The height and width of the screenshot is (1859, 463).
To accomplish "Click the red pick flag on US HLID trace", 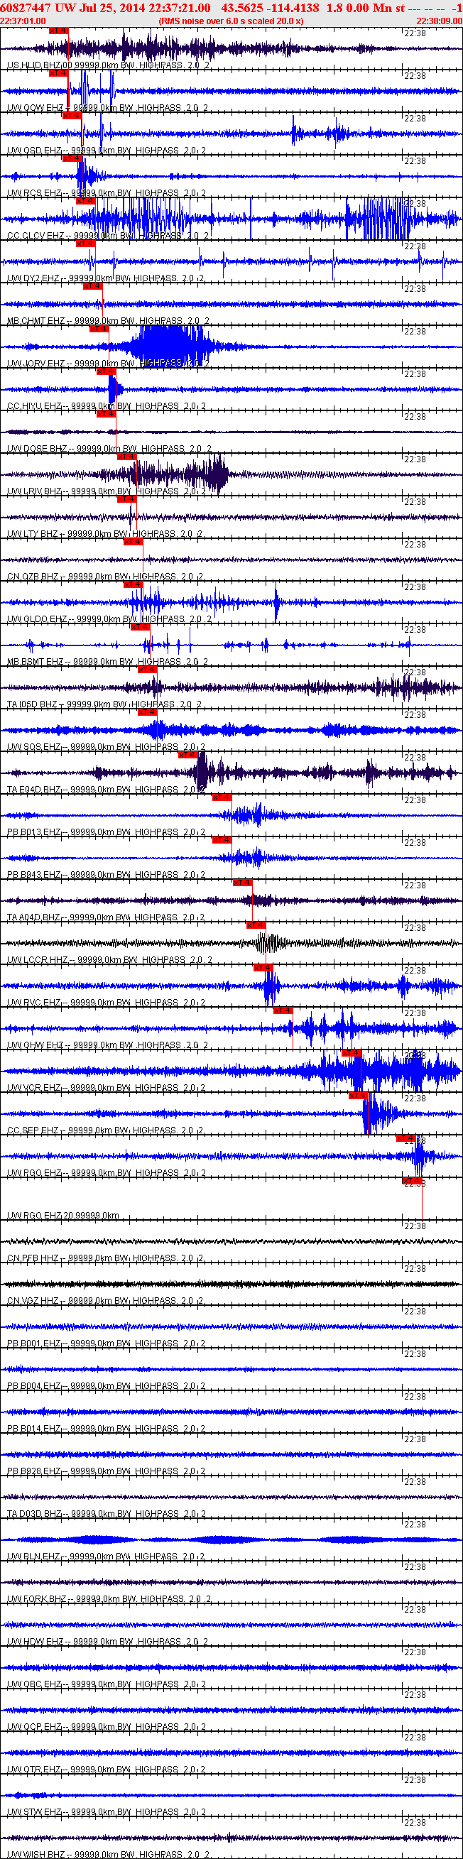I will (58, 31).
